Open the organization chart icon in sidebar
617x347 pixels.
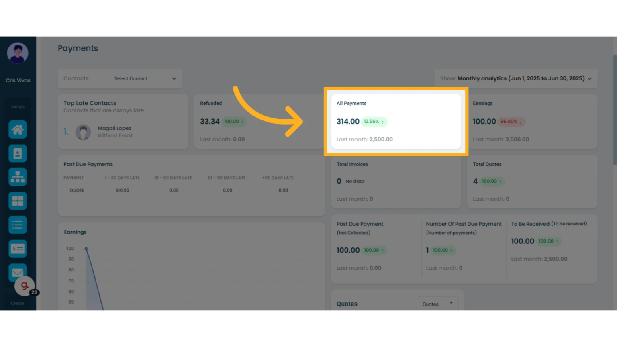click(18, 177)
